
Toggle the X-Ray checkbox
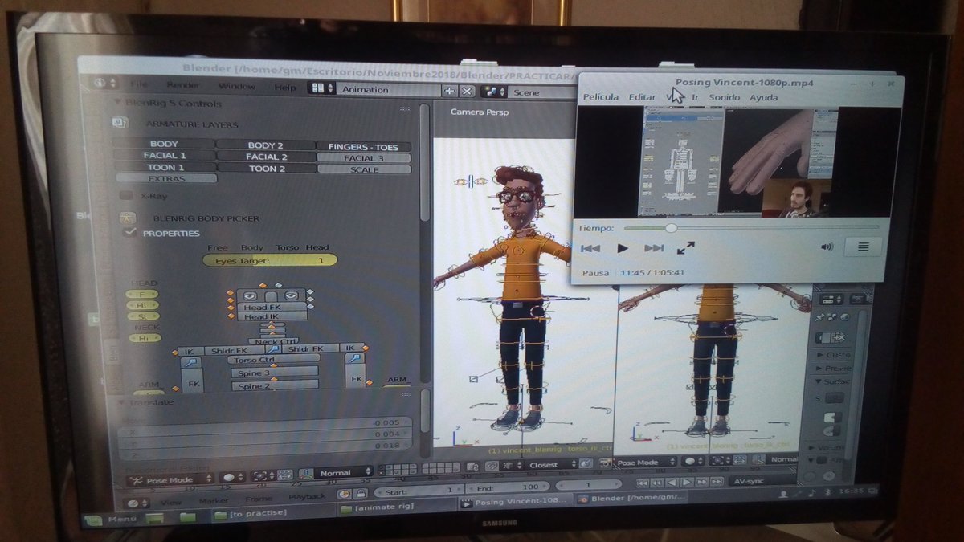coord(126,195)
